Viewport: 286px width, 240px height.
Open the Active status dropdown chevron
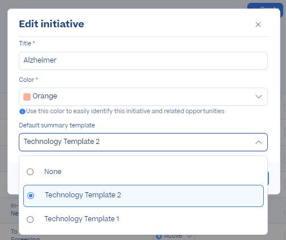(189, 236)
